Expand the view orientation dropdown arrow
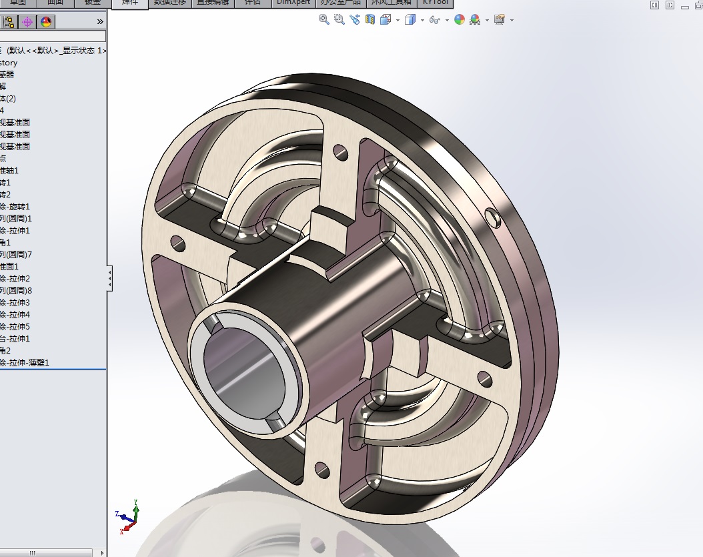The height and width of the screenshot is (557, 703). (x=398, y=20)
